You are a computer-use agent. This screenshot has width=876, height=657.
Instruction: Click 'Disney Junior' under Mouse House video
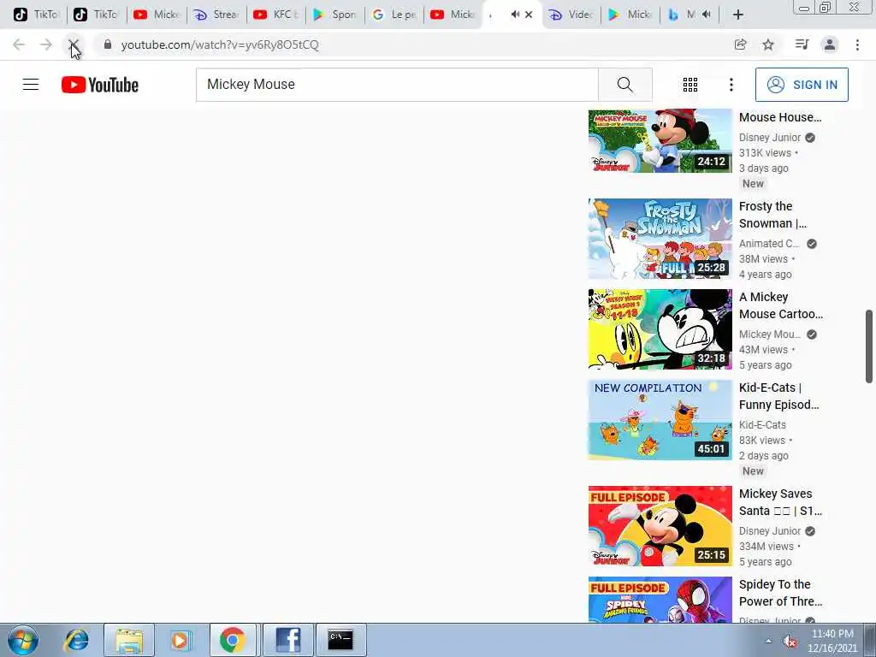[770, 138]
